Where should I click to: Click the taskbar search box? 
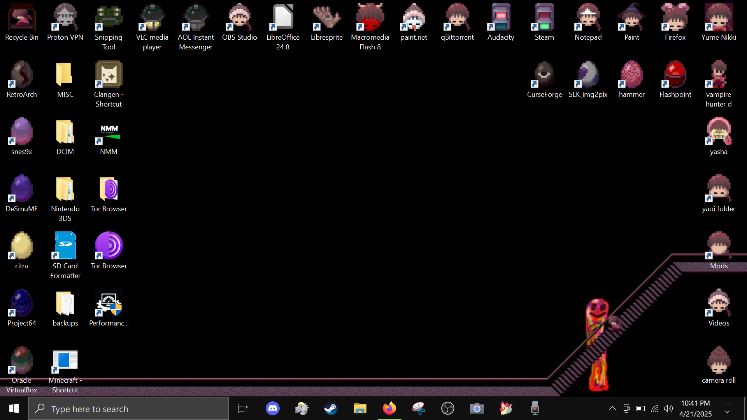tap(128, 409)
